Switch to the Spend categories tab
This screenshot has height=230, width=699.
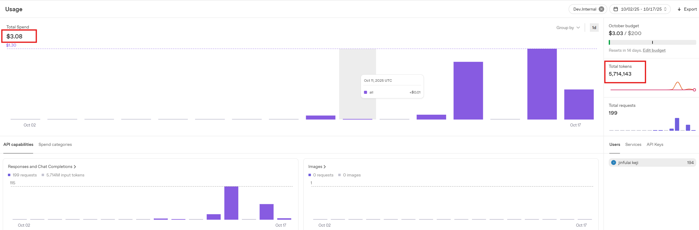point(55,144)
